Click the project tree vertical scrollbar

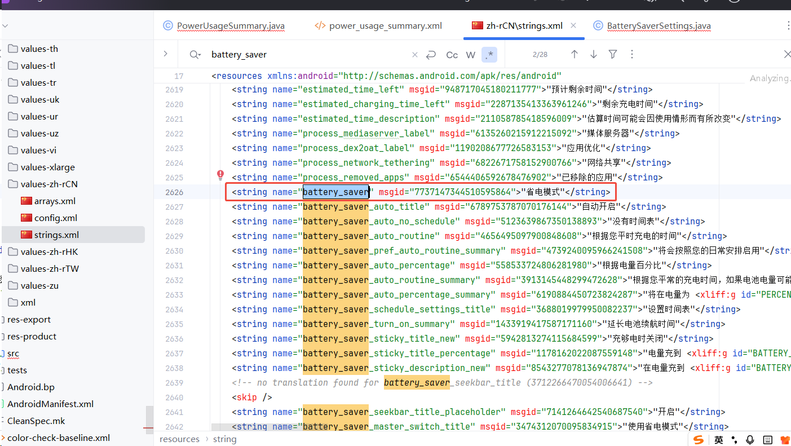tap(149, 420)
